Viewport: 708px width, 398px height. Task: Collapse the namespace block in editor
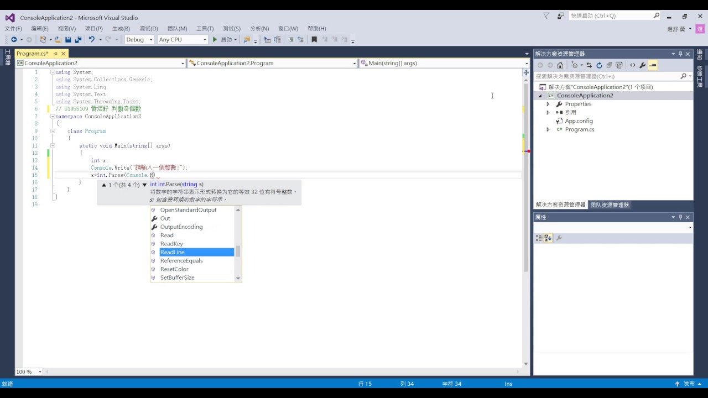coord(52,117)
